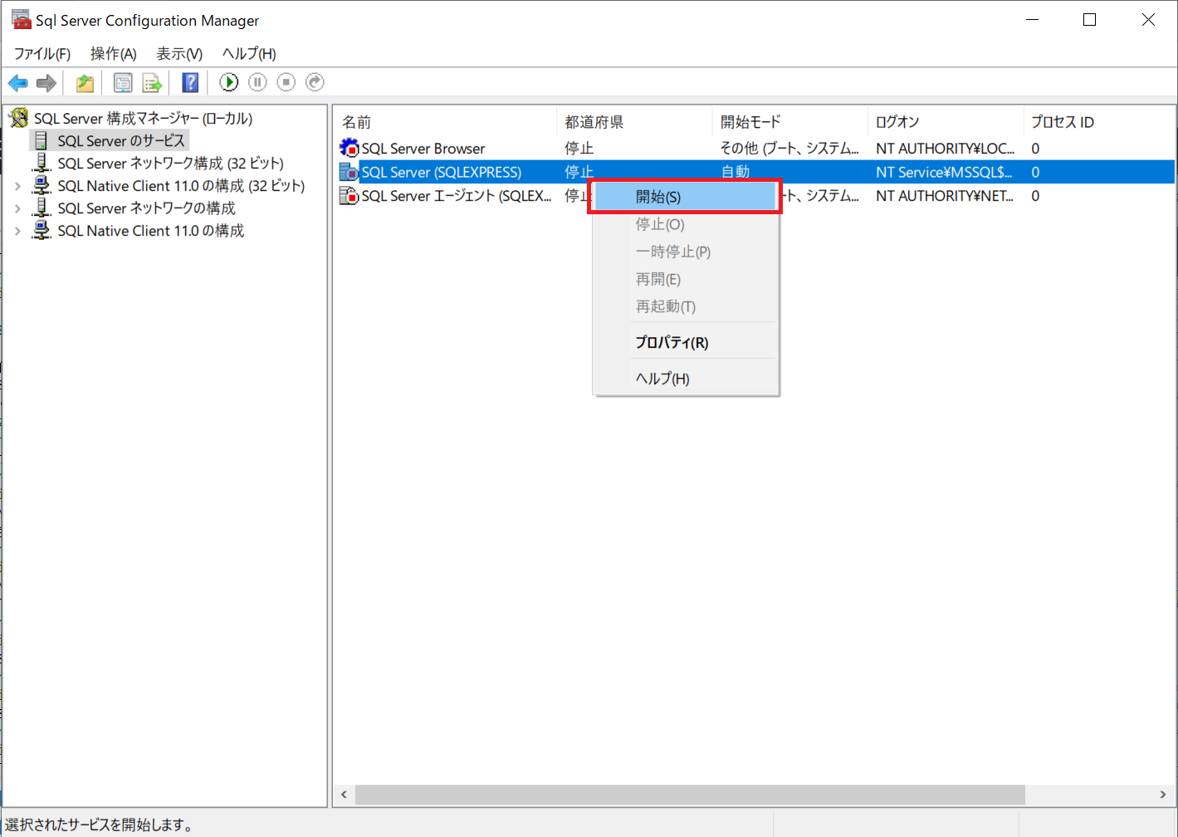Select SQL Server 構成マネージャー (ローカル) root node
Image resolution: width=1178 pixels, height=837 pixels.
pos(143,118)
